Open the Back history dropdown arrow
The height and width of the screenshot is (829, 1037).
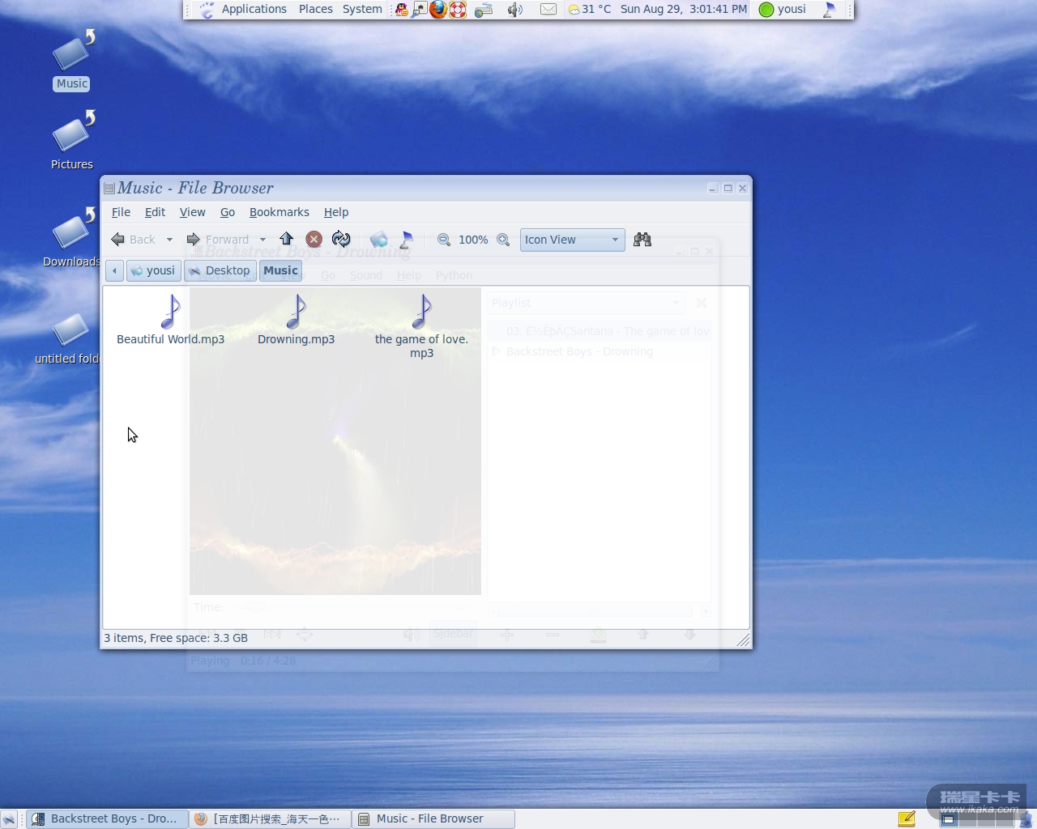169,240
